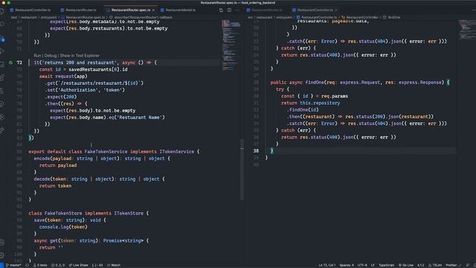Viewport: 476px width, 268px height.
Task: Open the Accounts icon in activity bar
Action: [2, 242]
